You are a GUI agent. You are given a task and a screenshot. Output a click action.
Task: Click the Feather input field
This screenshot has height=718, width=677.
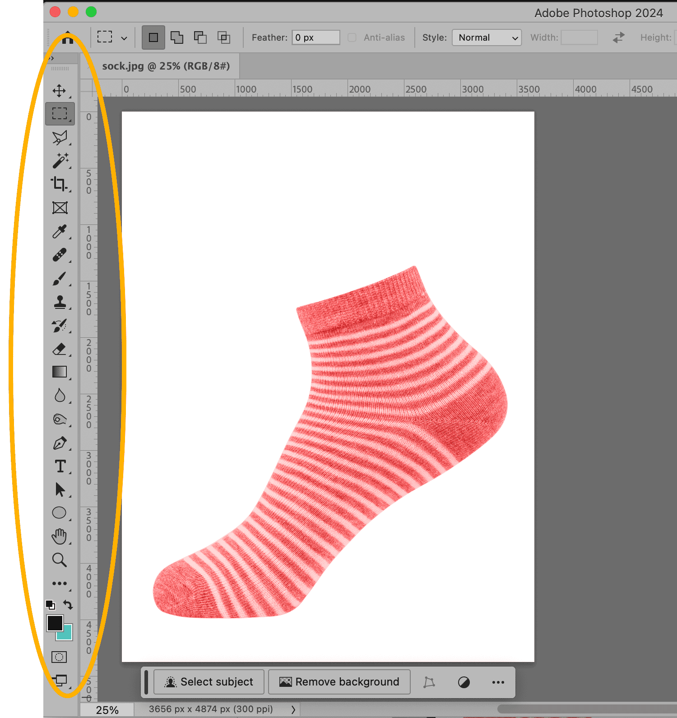pos(315,37)
